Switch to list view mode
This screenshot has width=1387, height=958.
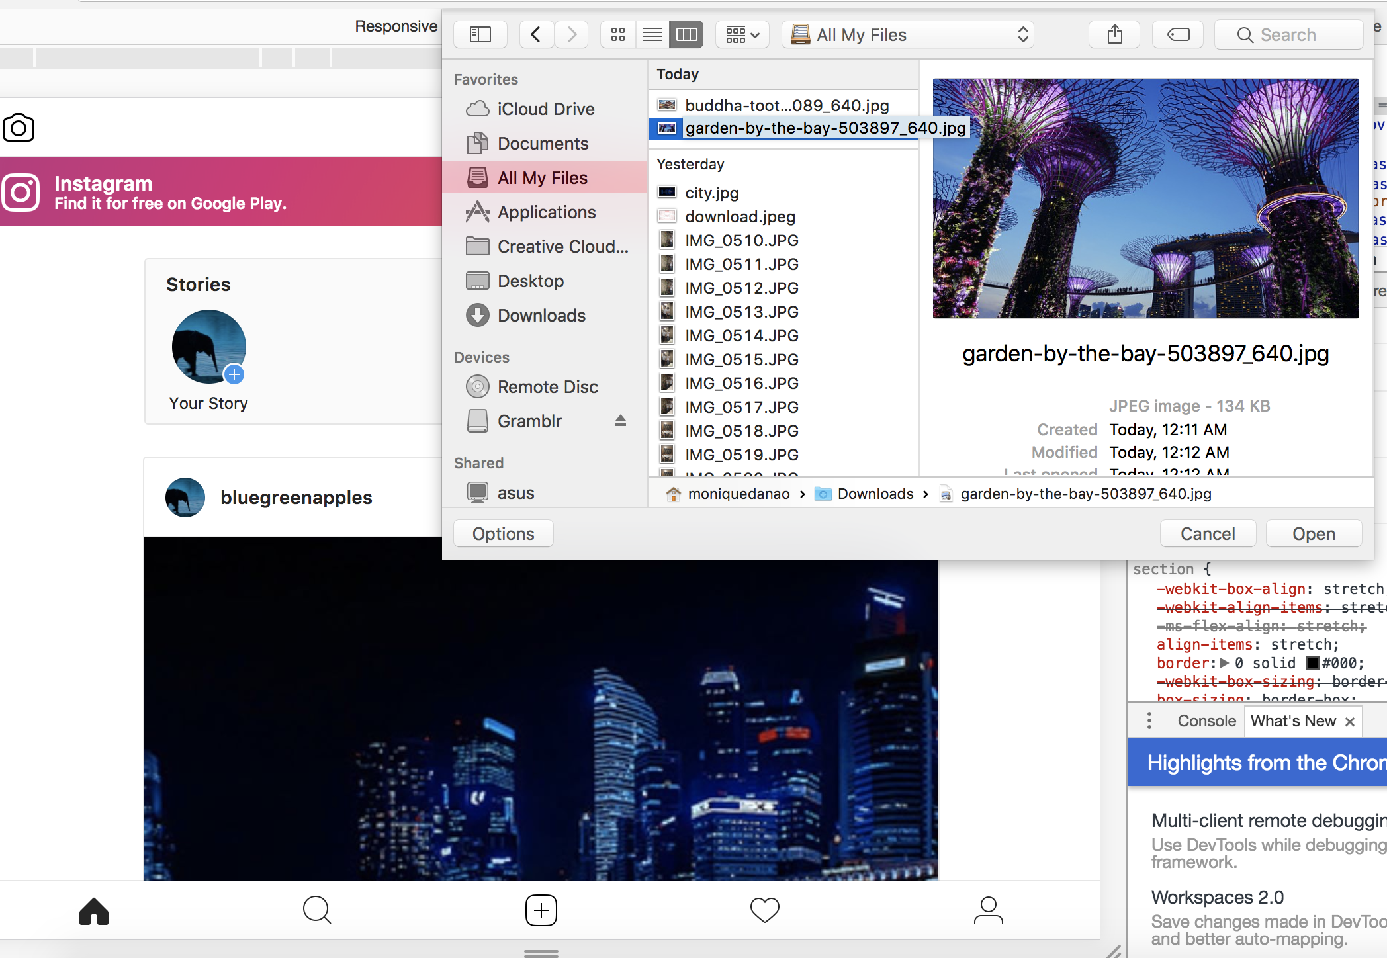[x=652, y=34]
